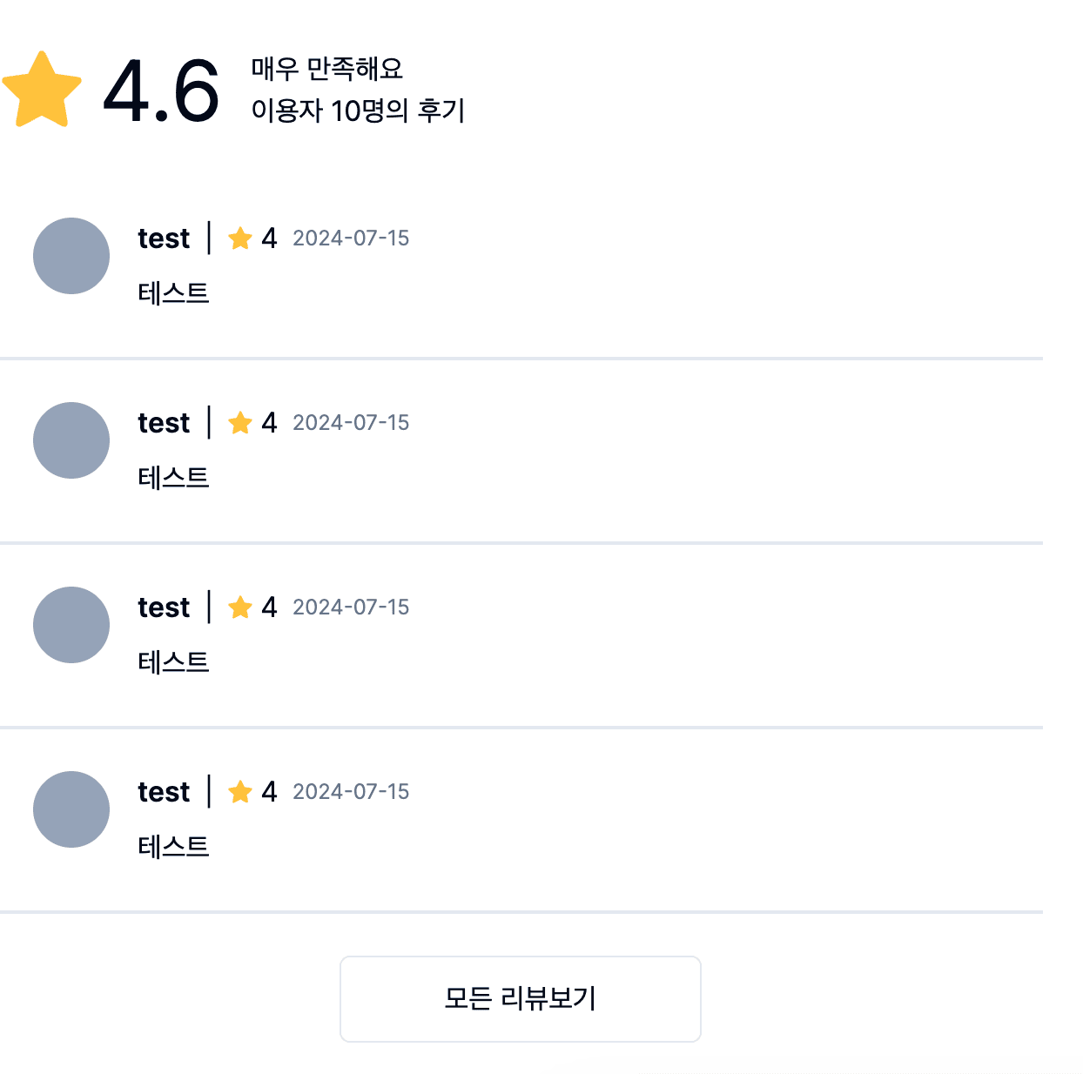Open the third reviewer's profile avatar

point(71,625)
